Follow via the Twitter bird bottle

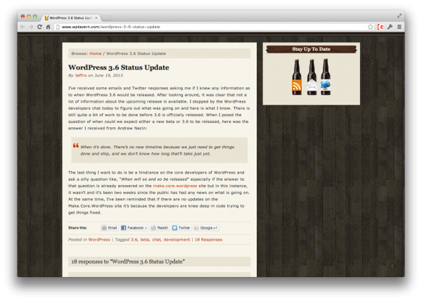tap(326, 77)
